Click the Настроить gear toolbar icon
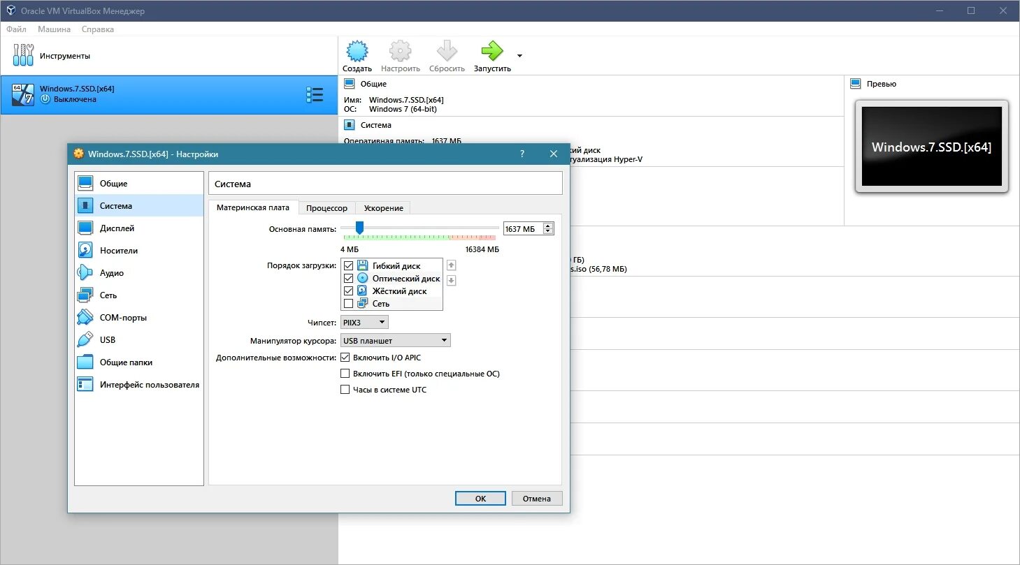The height and width of the screenshot is (565, 1020). (401, 51)
